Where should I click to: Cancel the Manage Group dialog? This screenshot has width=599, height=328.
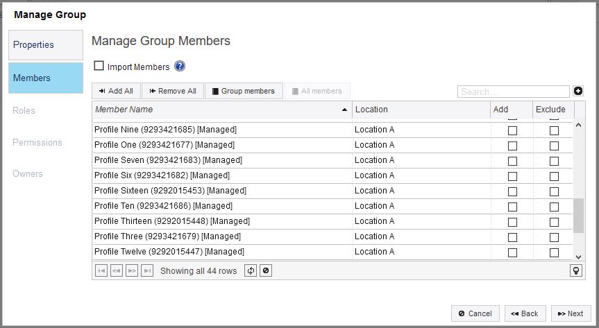[x=475, y=313]
